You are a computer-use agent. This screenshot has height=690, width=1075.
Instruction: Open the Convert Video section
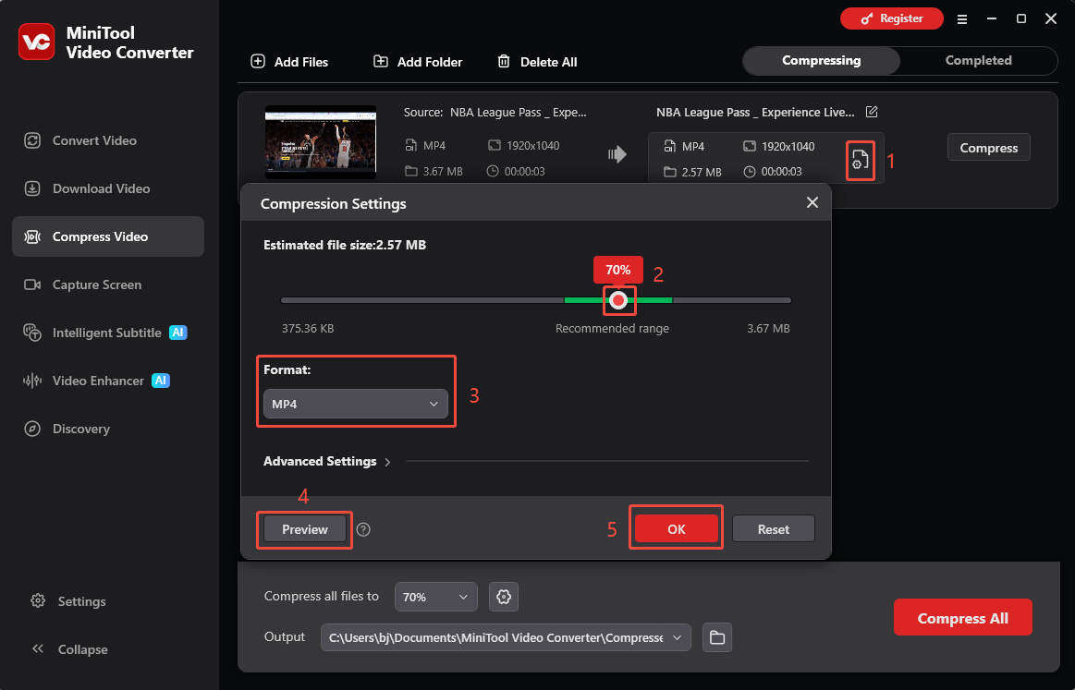click(x=108, y=140)
